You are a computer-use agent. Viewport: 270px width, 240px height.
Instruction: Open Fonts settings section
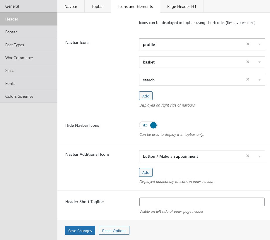(29, 83)
